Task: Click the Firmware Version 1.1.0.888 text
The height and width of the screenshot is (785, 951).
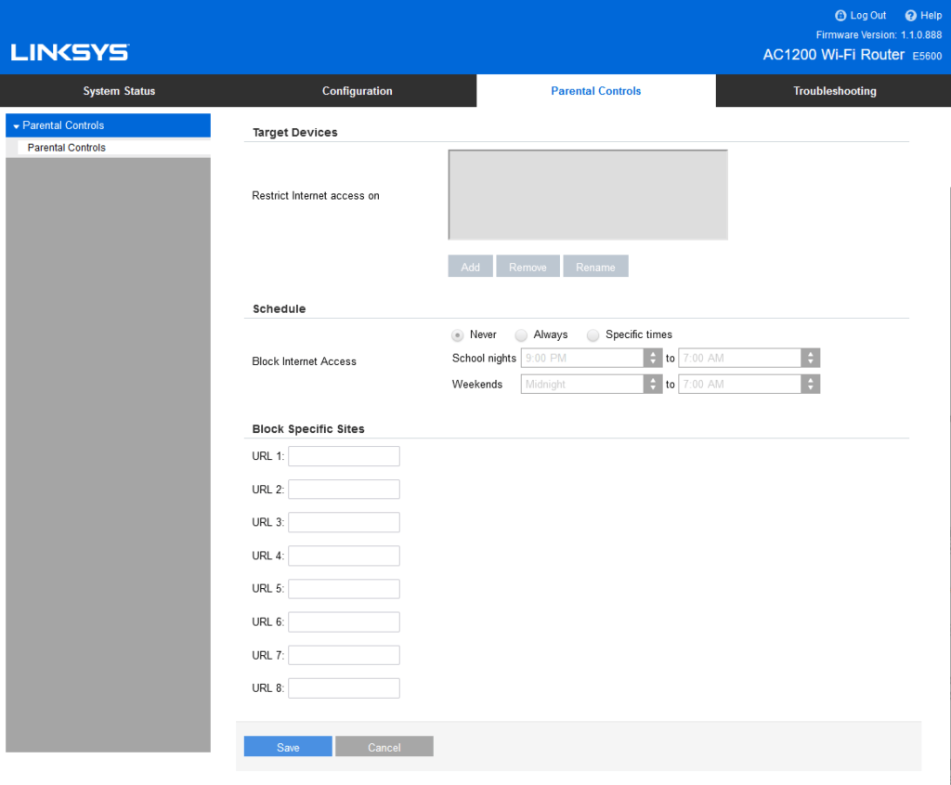Action: point(879,35)
